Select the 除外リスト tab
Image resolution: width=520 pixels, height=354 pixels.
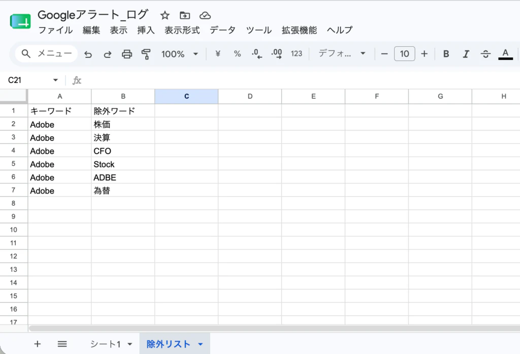[x=168, y=344]
